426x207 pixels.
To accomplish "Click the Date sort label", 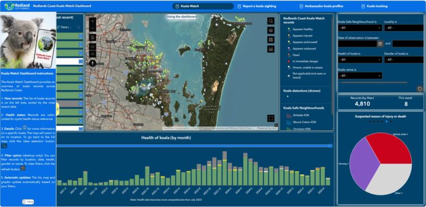I will click(66, 27).
